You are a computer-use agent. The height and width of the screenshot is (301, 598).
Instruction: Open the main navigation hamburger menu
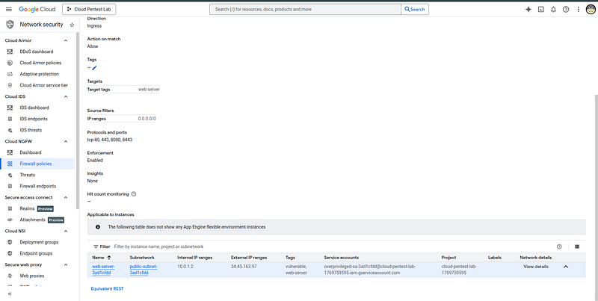point(9,9)
